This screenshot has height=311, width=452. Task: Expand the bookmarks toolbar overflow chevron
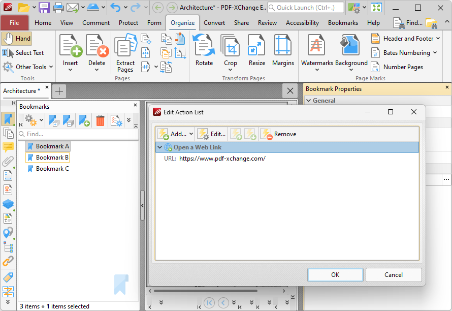(128, 120)
